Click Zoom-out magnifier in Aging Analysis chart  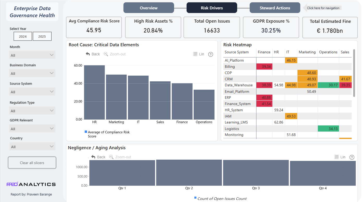tap(111, 157)
